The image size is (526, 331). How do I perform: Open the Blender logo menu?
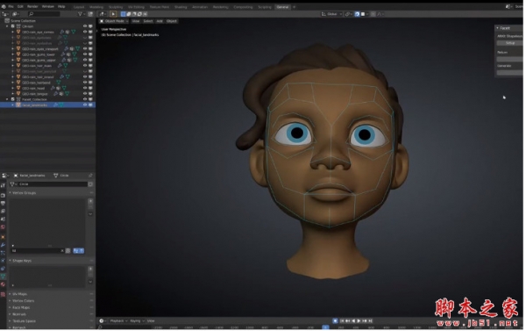click(4, 6)
